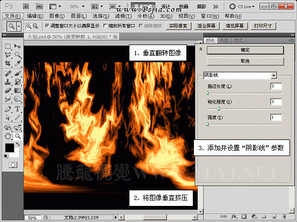The width and height of the screenshot is (297, 222).
Task: Select the 3D Camera Orbit tool
Action: (18, 127)
